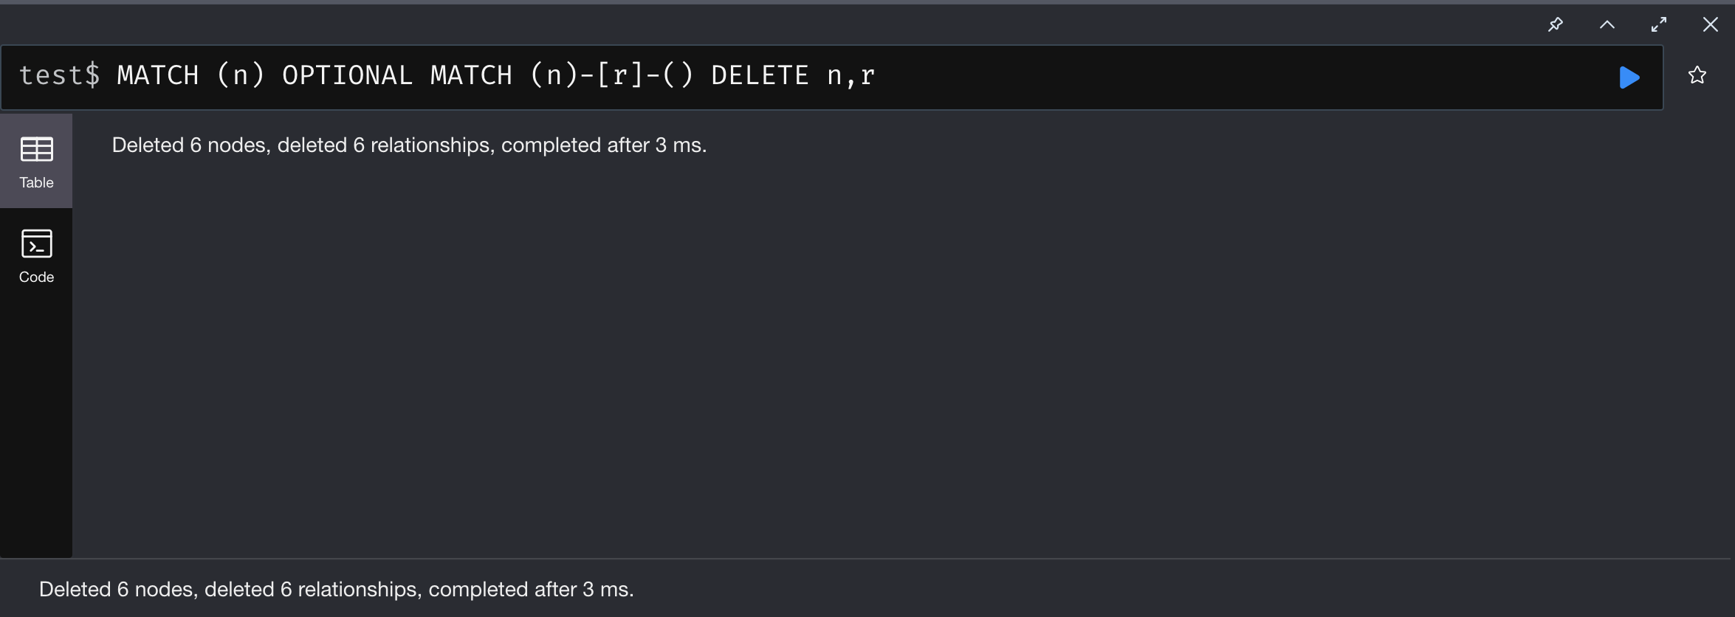This screenshot has width=1735, height=617.
Task: Pin this result frame
Action: pyautogui.click(x=1555, y=24)
